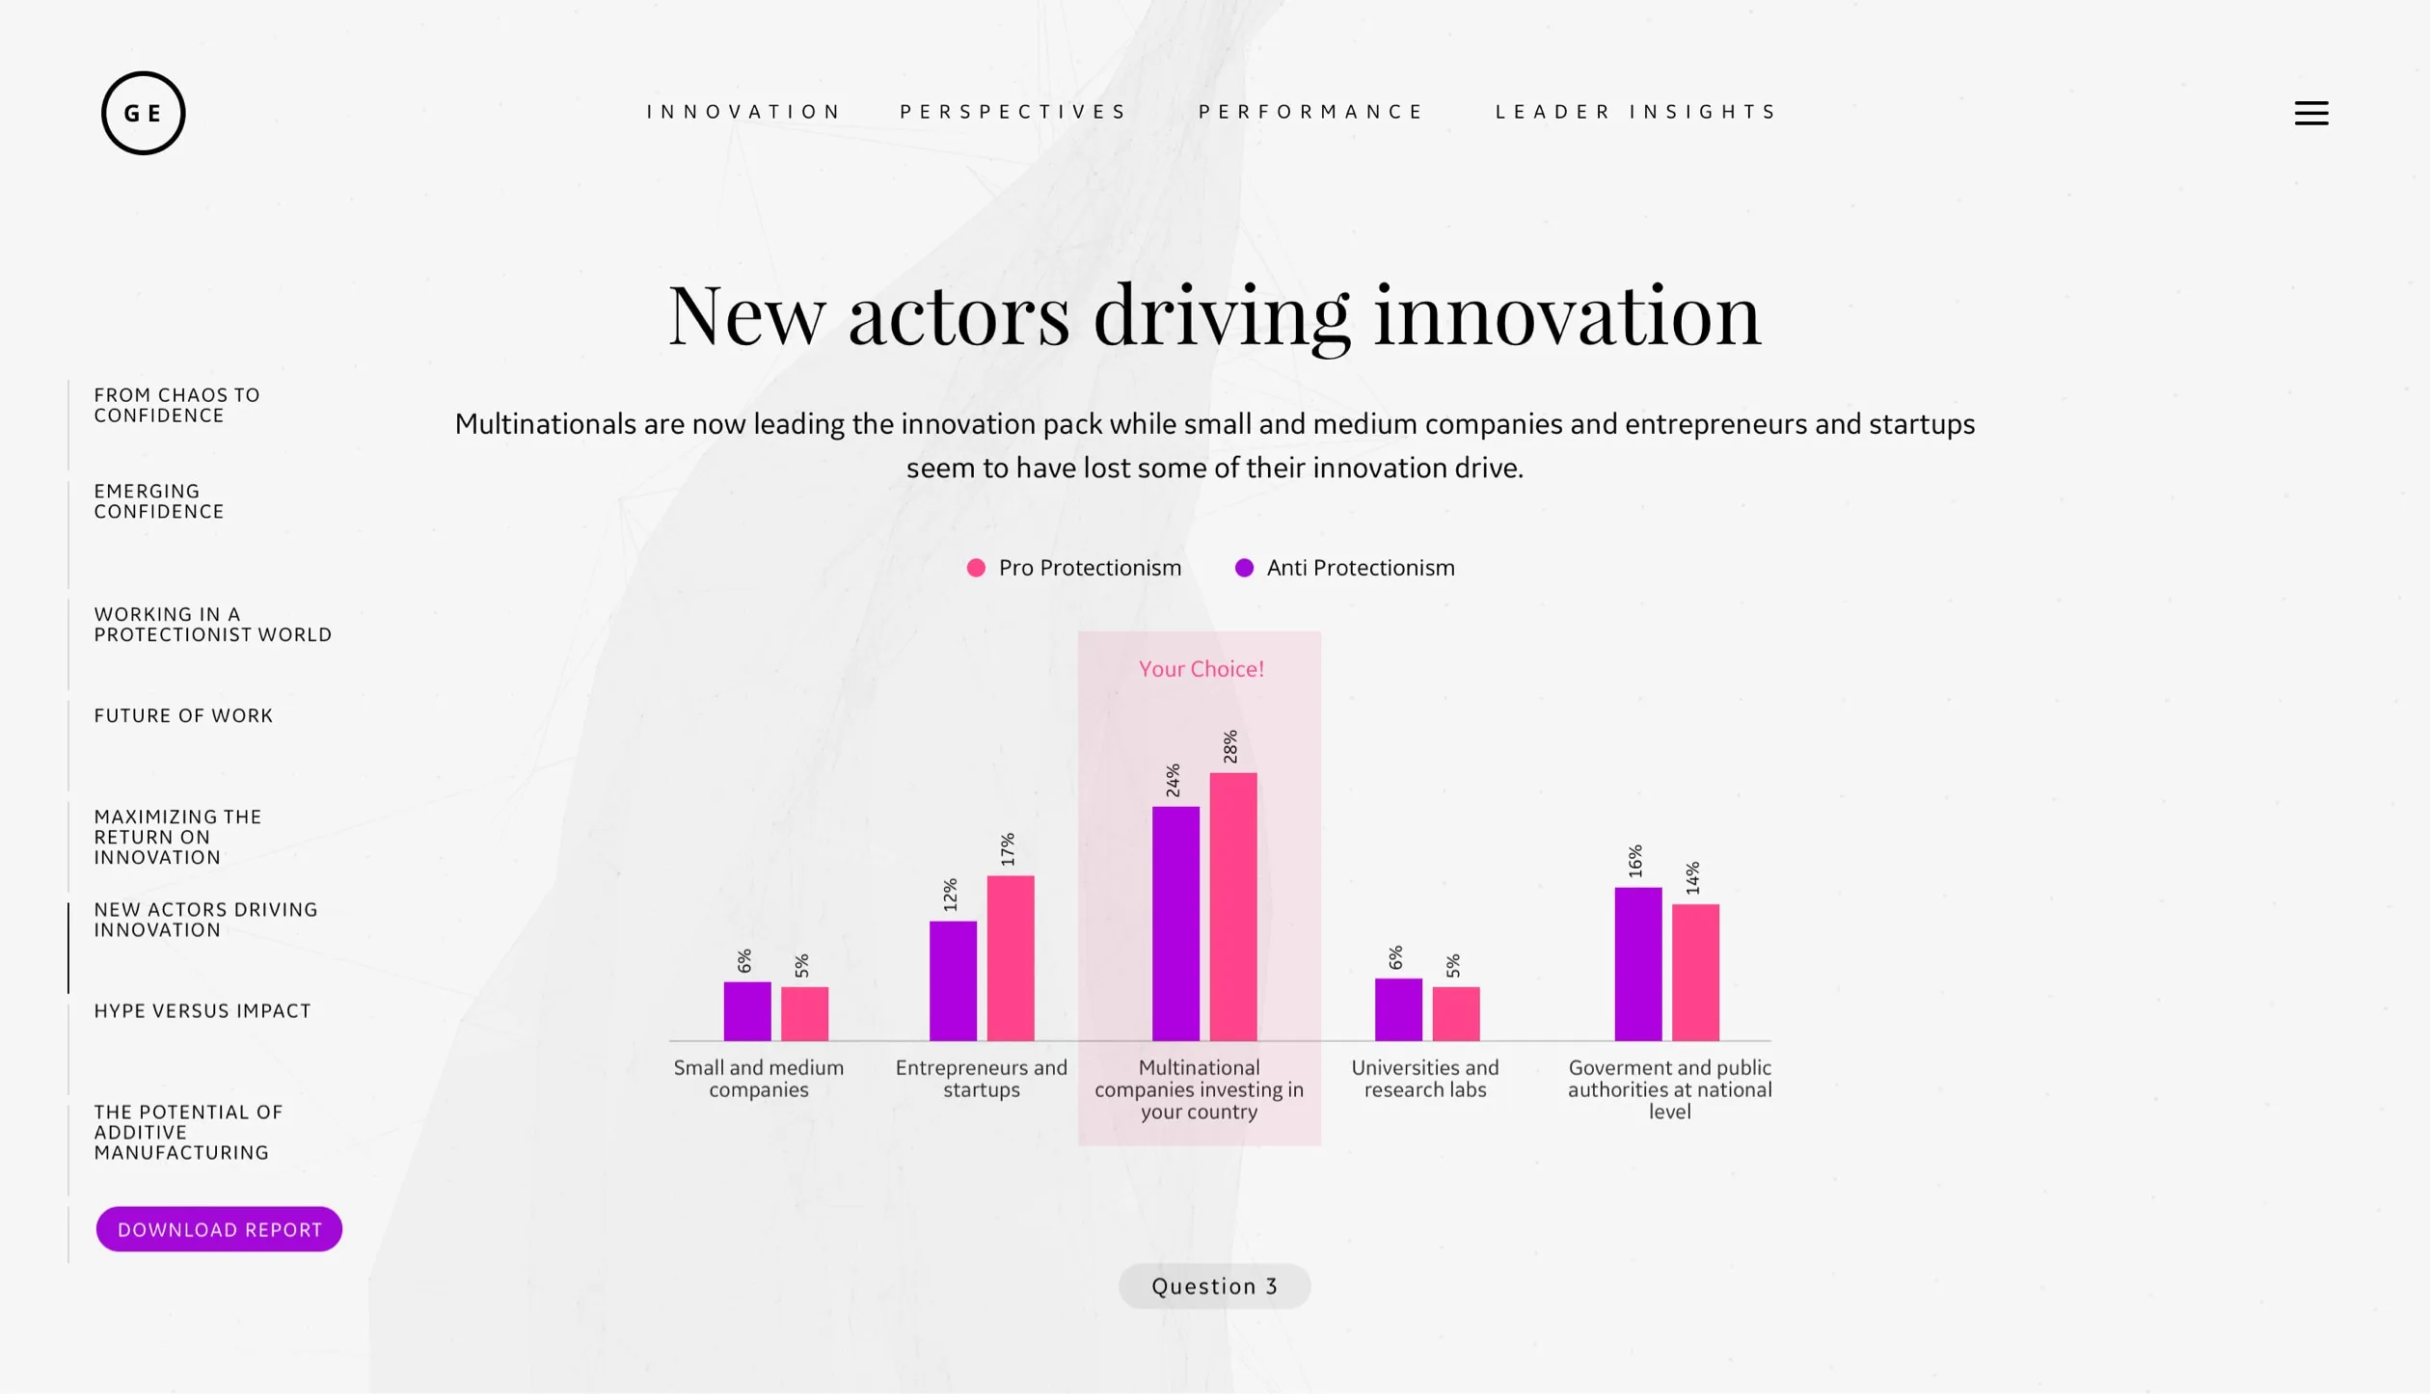This screenshot has height=1394, width=2430.
Task: Select Future of Work in sidebar
Action: (x=183, y=715)
